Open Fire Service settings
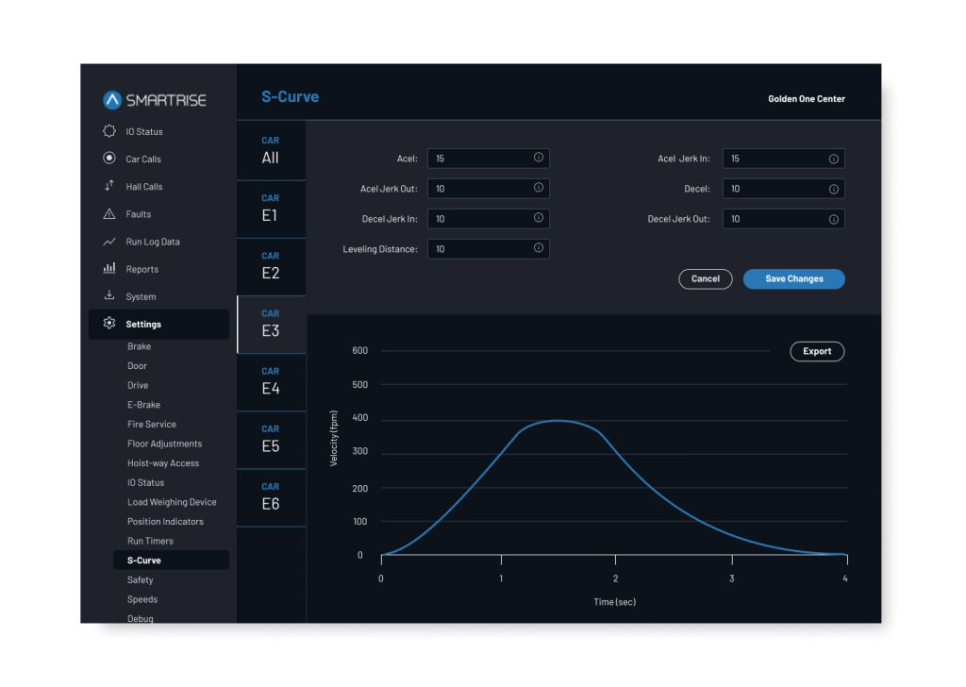Screen dimensions: 966x687 152,425
